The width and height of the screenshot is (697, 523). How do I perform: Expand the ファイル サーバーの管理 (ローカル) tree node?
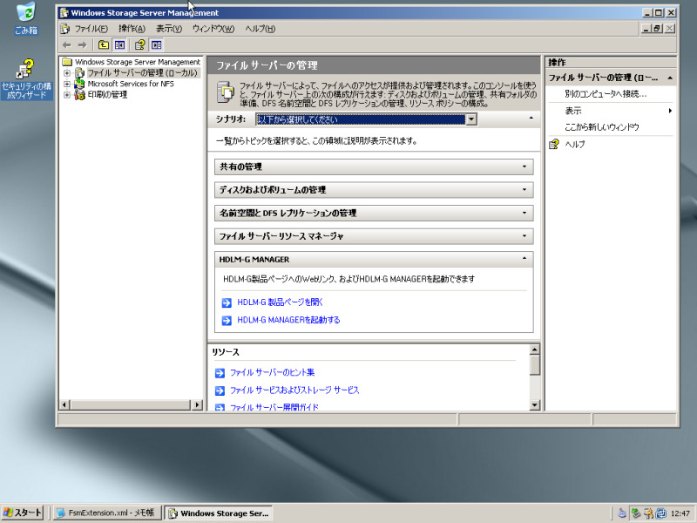67,72
